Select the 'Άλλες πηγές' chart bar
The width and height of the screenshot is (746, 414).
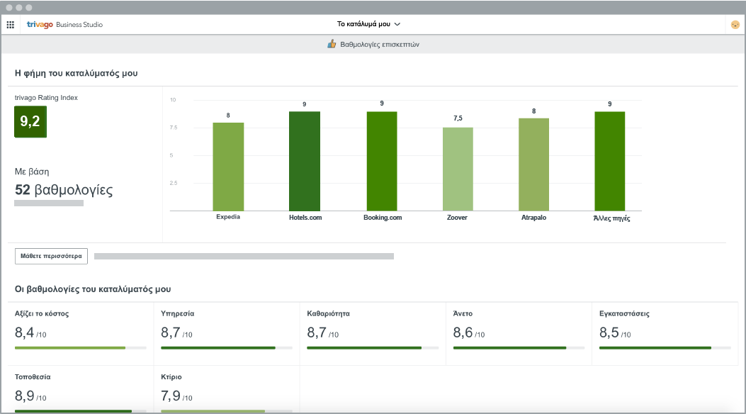609,162
